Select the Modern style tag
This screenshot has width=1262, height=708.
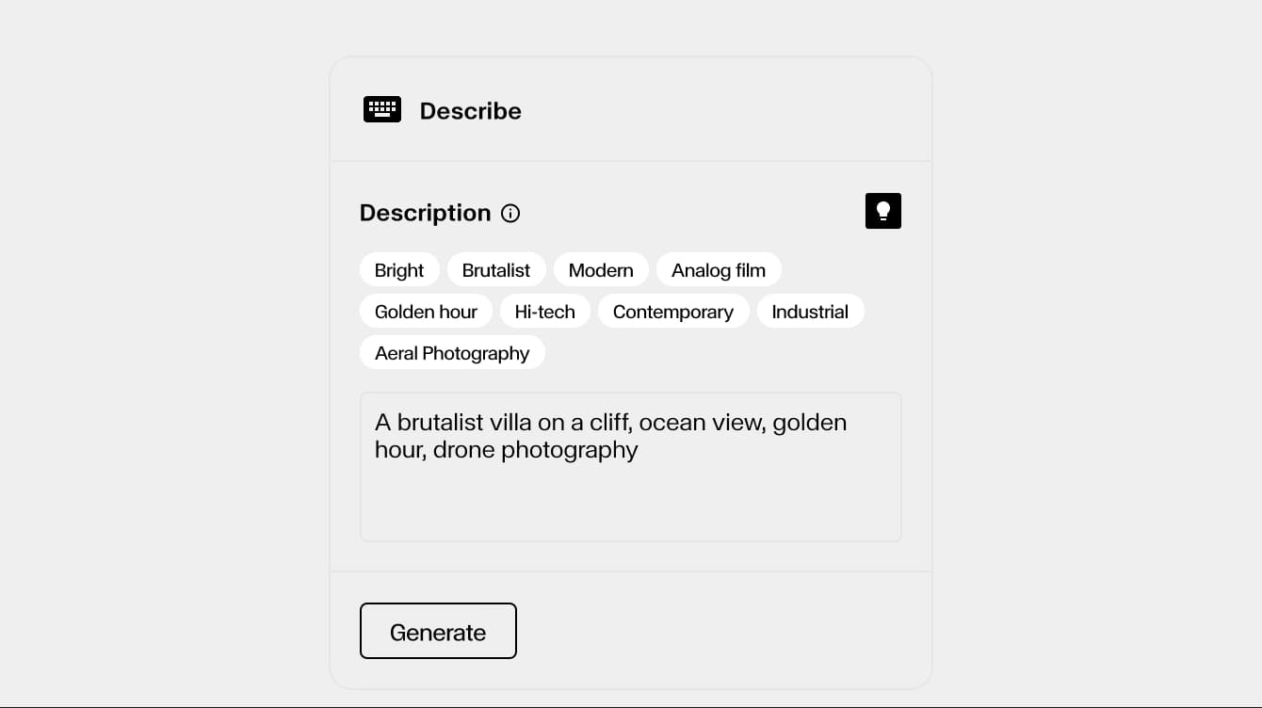[x=601, y=269]
